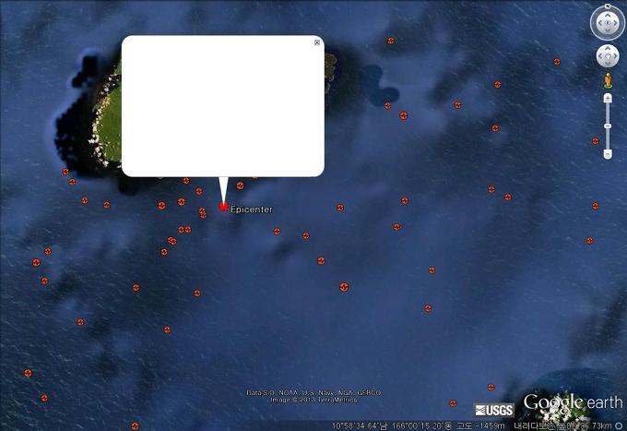Viewport: 627px width, 431px height.
Task: Click the red Epicenter star marker
Action: coord(223,206)
